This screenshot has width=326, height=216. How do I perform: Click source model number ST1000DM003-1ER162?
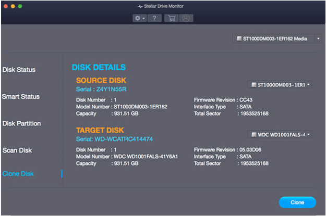coord(140,107)
